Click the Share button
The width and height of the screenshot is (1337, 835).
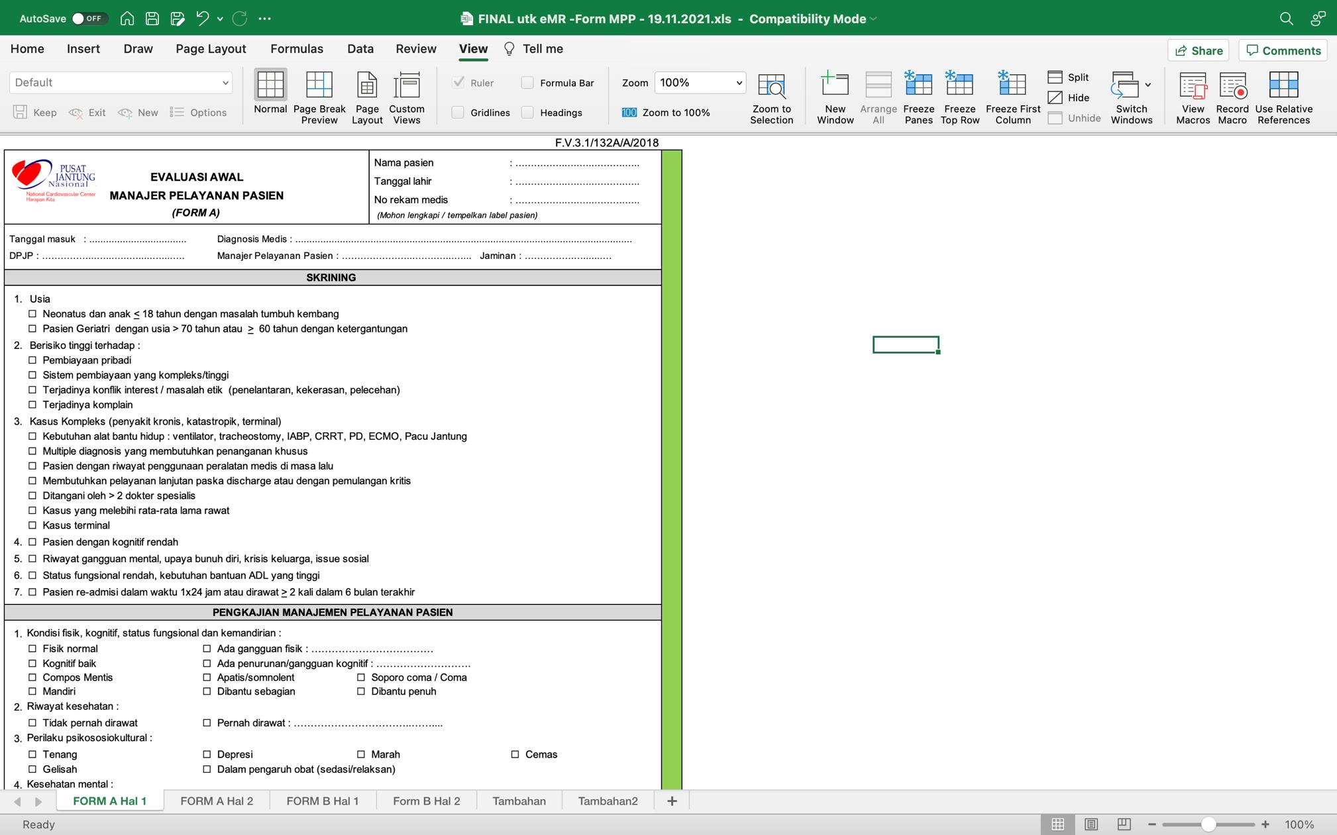coord(1199,50)
